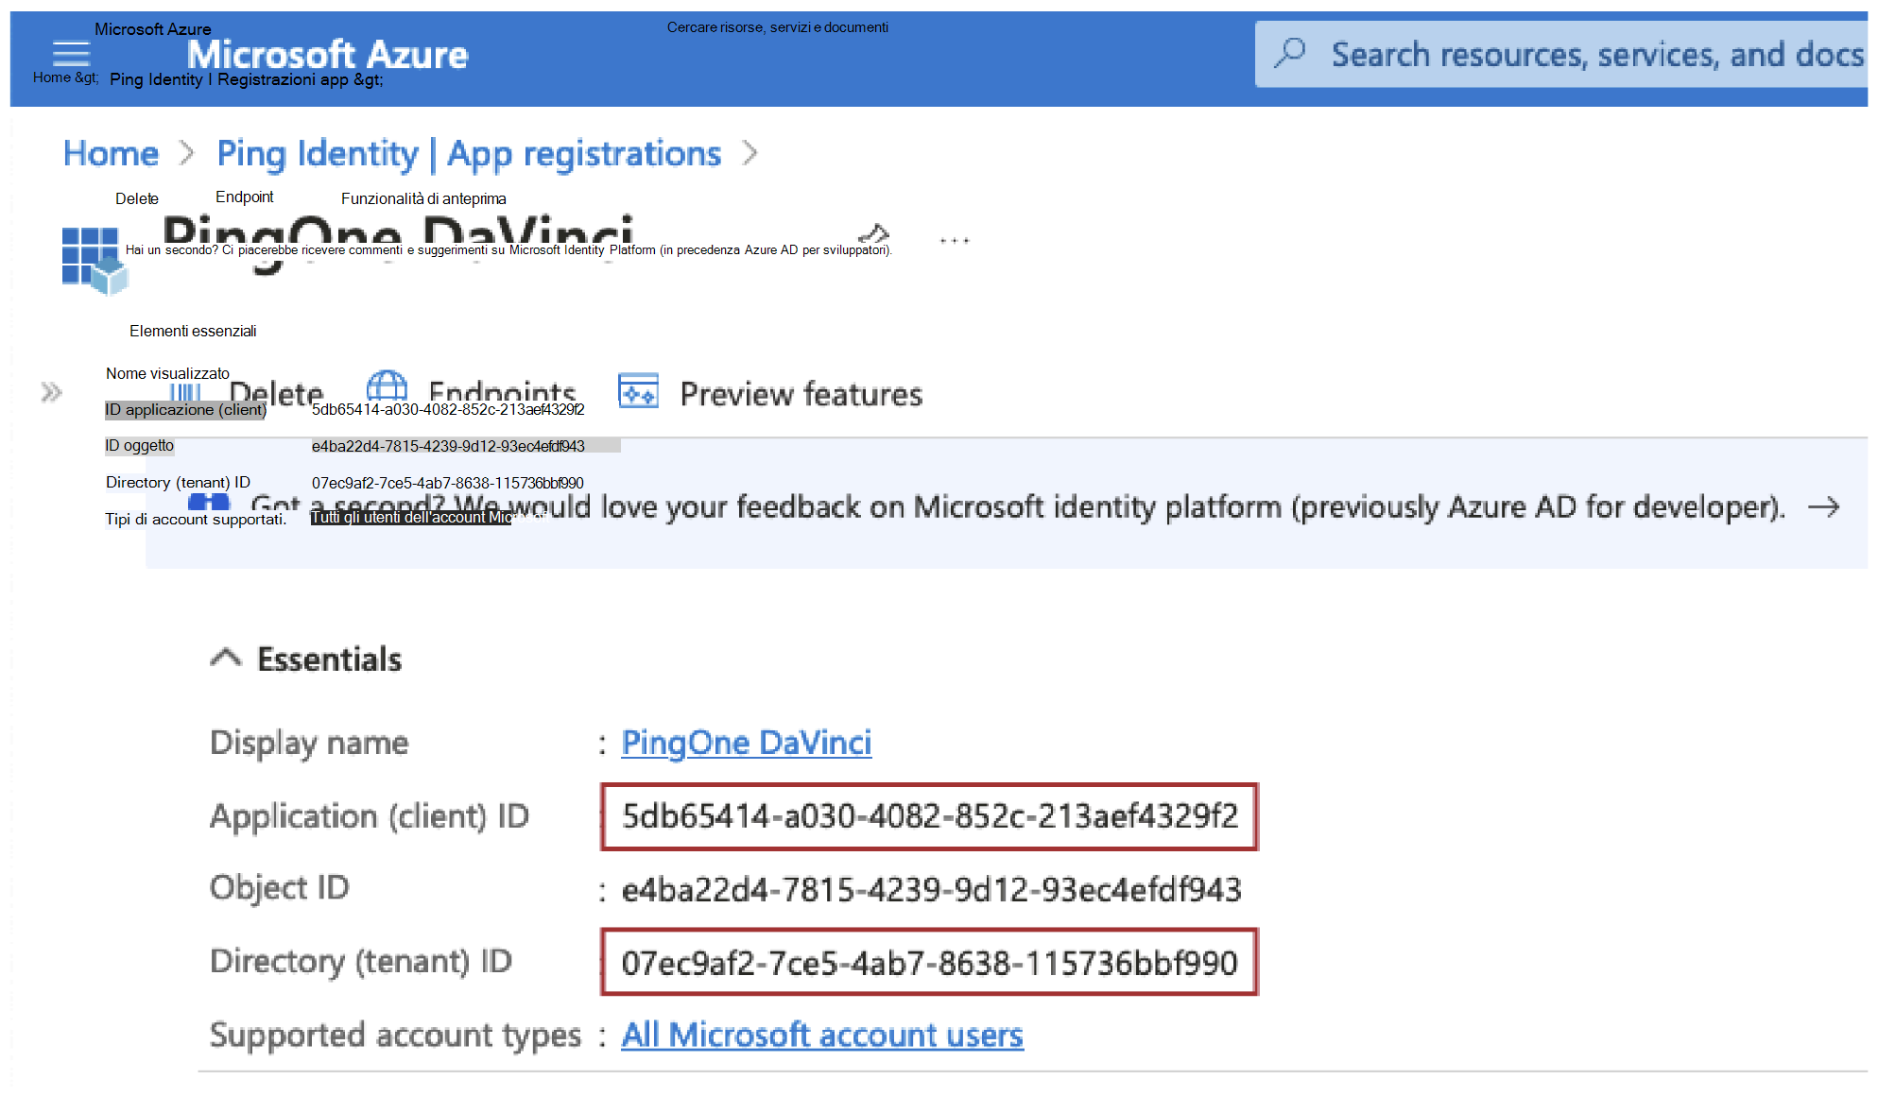This screenshot has width=1878, height=1096.
Task: Select the highlighted Application (client) ID value
Action: pos(929,816)
